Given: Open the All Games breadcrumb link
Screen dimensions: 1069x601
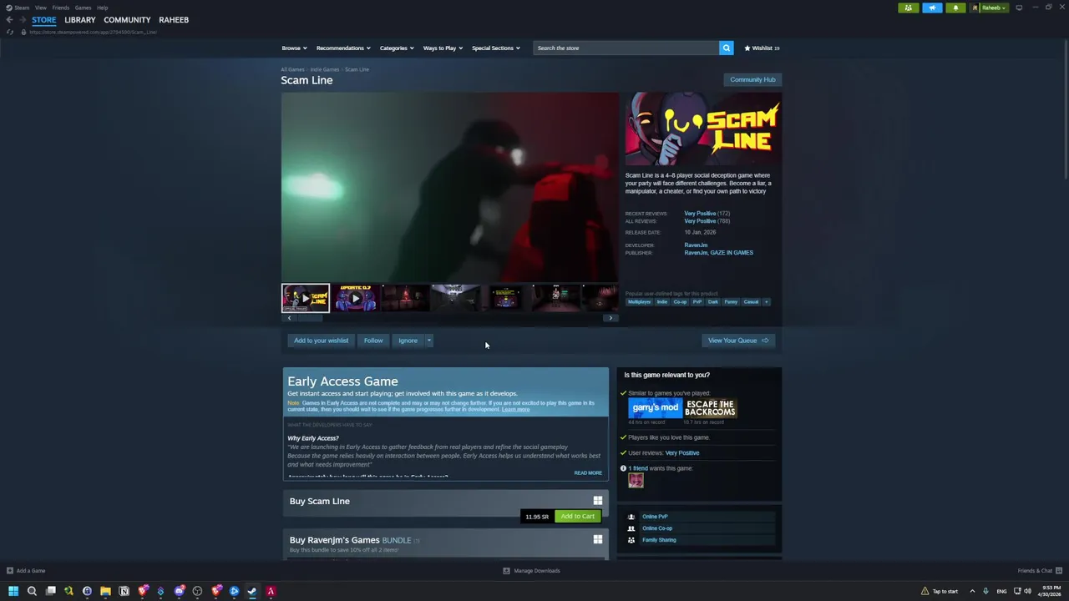Looking at the screenshot, I should [292, 69].
